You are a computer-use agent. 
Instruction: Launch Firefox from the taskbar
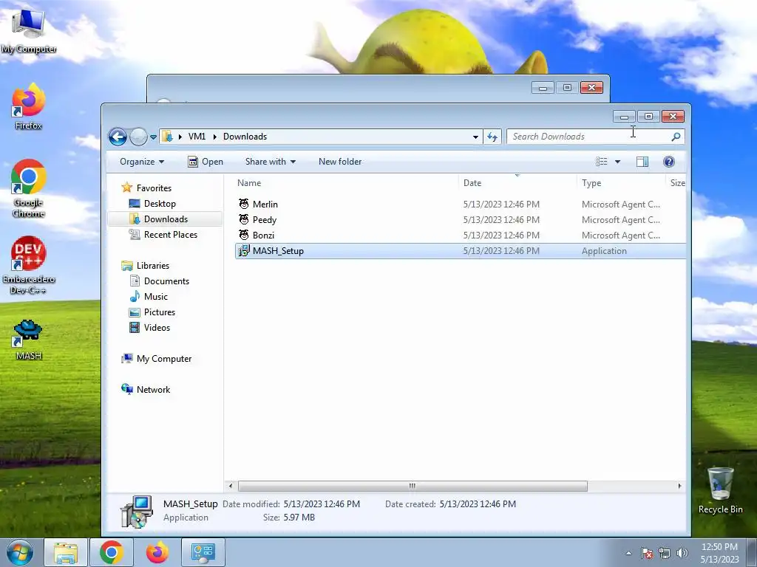tap(157, 552)
